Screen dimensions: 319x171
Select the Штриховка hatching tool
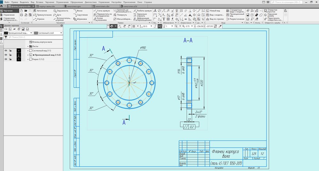pyautogui.click(x=80, y=19)
